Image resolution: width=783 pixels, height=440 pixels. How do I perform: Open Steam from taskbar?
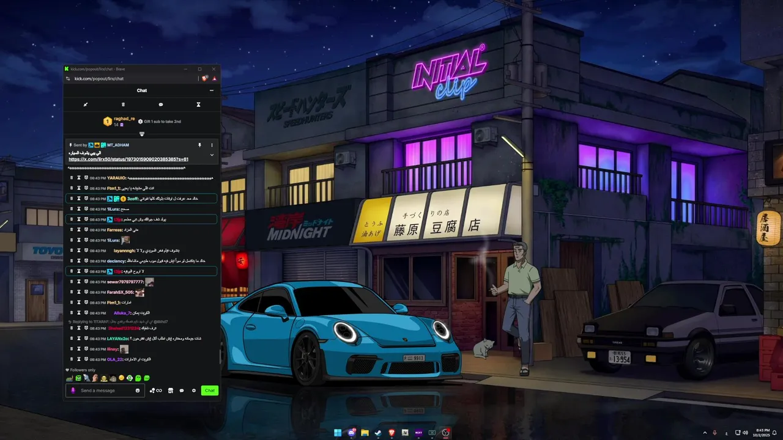click(377, 433)
